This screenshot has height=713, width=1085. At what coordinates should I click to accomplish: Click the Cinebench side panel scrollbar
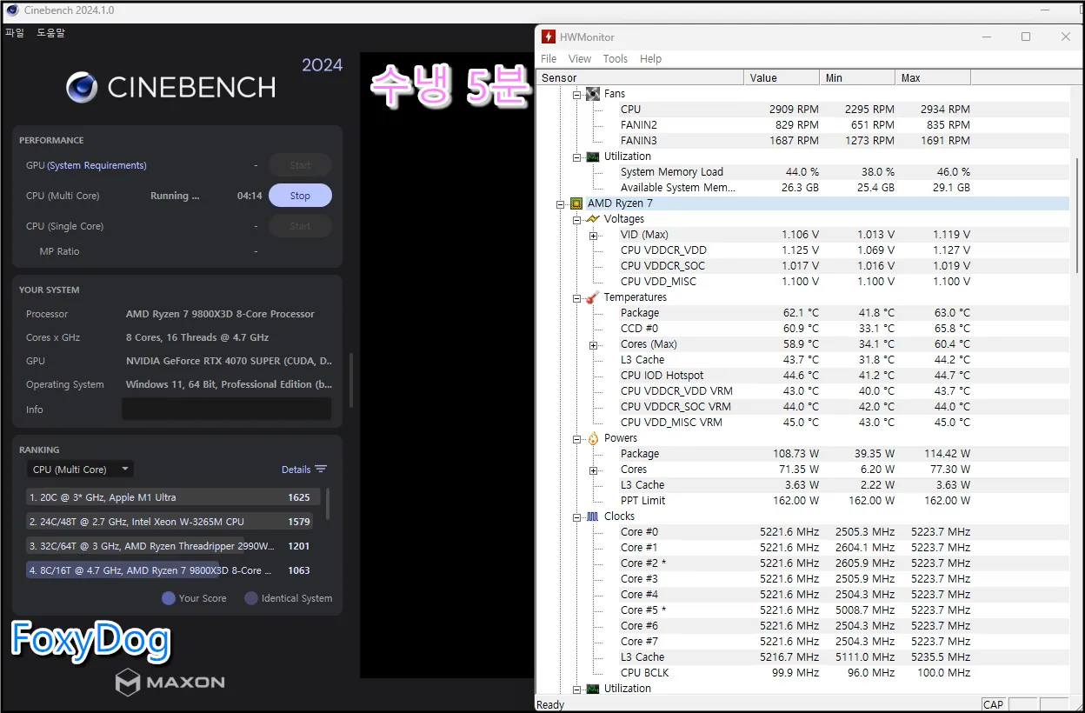[351, 380]
